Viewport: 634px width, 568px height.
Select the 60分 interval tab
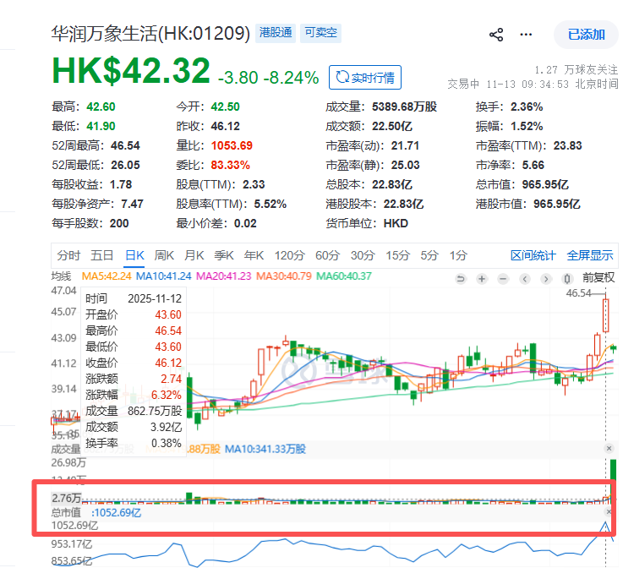[x=327, y=255]
